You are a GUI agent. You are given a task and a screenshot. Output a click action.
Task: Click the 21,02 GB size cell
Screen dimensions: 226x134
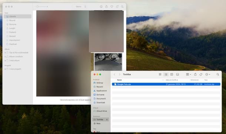click(x=198, y=84)
